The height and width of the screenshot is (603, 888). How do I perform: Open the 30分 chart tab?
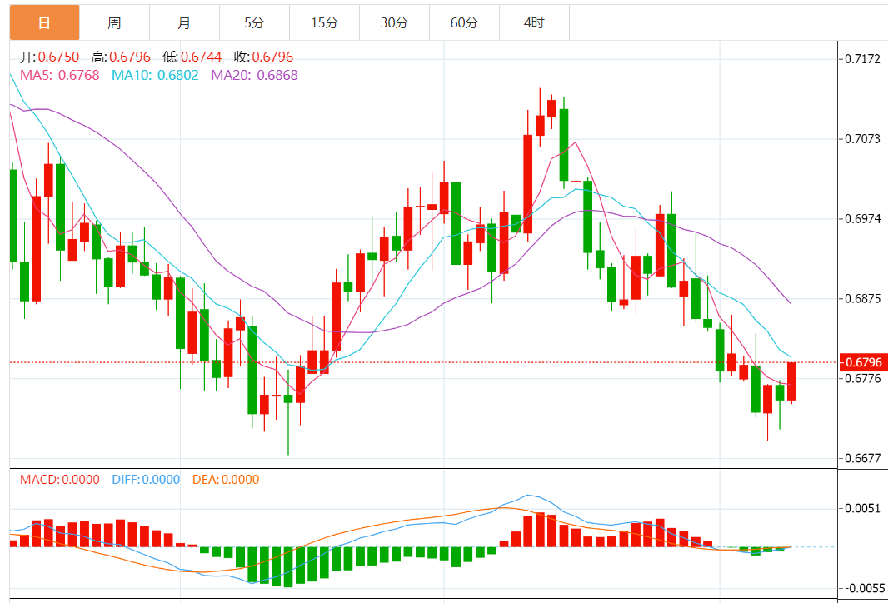[394, 22]
